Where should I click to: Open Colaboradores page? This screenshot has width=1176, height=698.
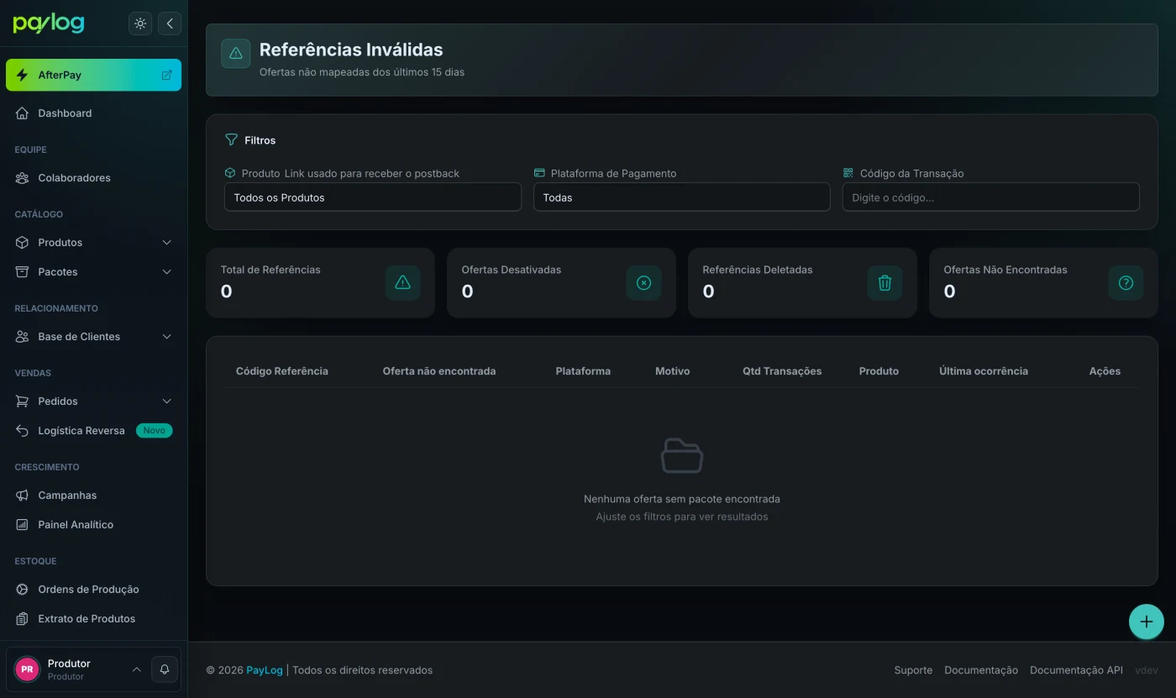point(93,178)
